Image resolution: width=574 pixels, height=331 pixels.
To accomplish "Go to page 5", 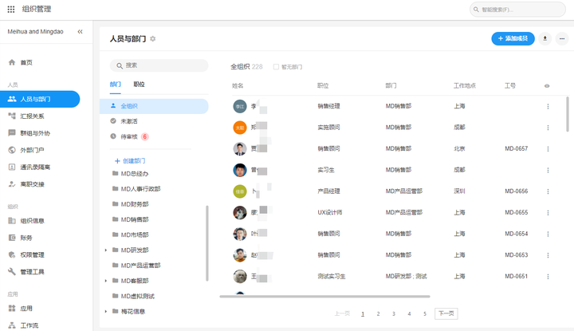I will (x=425, y=313).
